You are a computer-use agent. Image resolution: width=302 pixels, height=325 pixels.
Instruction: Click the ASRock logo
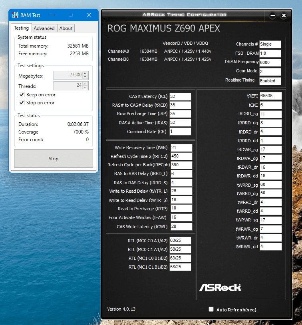[x=220, y=287]
